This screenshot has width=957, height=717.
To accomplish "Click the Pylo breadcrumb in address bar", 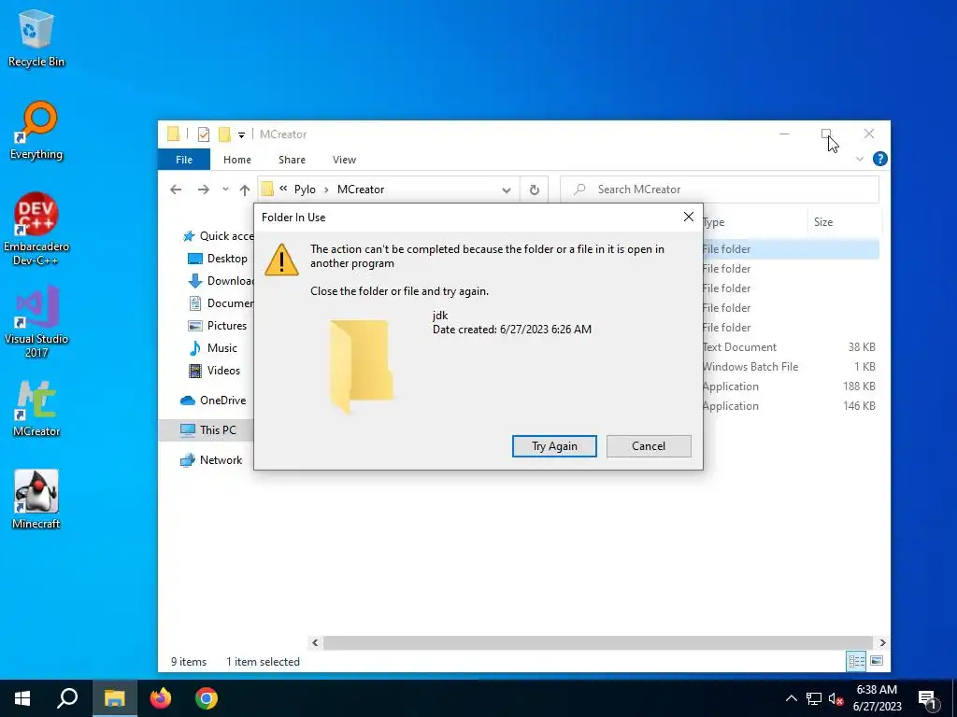I will click(305, 190).
